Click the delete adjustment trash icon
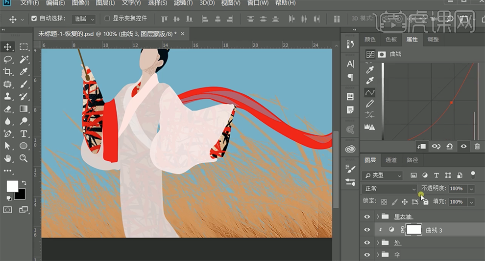The width and height of the screenshot is (485, 261). tap(477, 146)
